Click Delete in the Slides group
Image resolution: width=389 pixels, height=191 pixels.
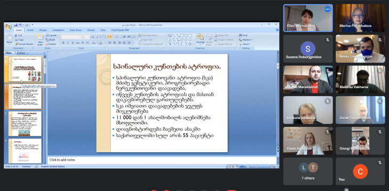tap(51, 44)
